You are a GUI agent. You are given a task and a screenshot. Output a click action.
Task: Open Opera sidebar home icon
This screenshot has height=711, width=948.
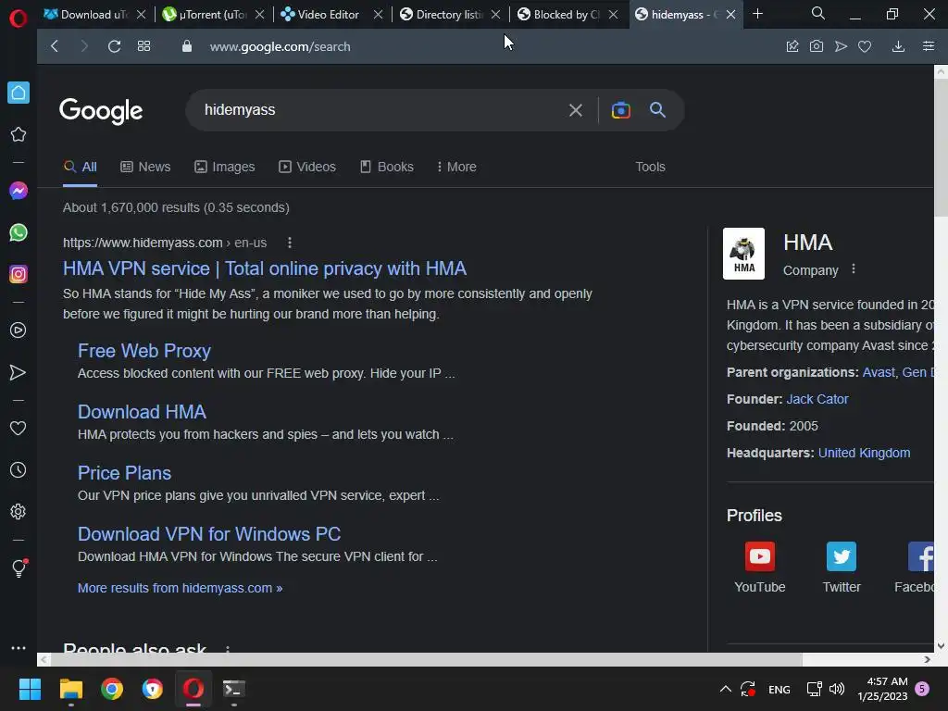click(19, 93)
